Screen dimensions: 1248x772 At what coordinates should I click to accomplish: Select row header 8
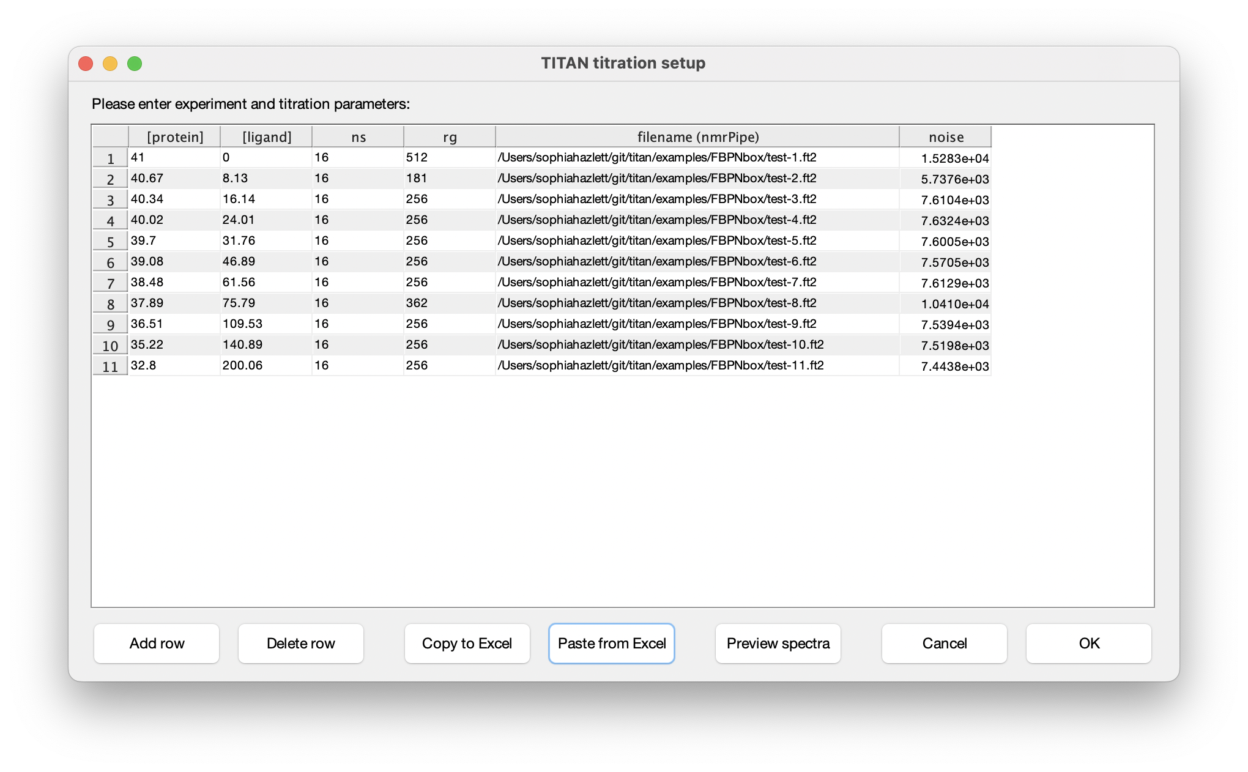(x=110, y=303)
